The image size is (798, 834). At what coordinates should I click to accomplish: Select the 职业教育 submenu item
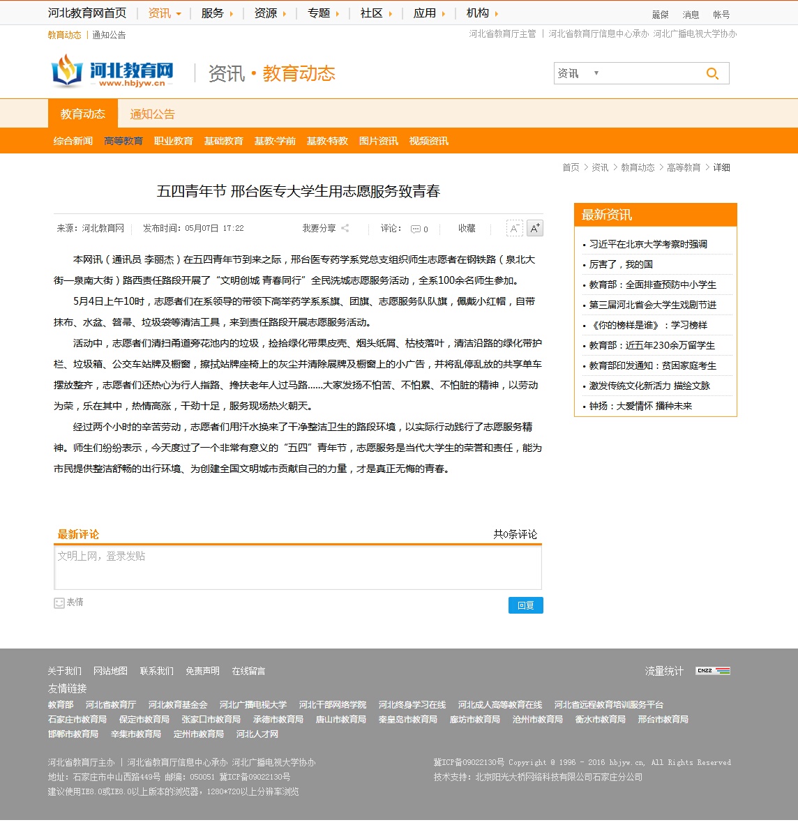[173, 141]
